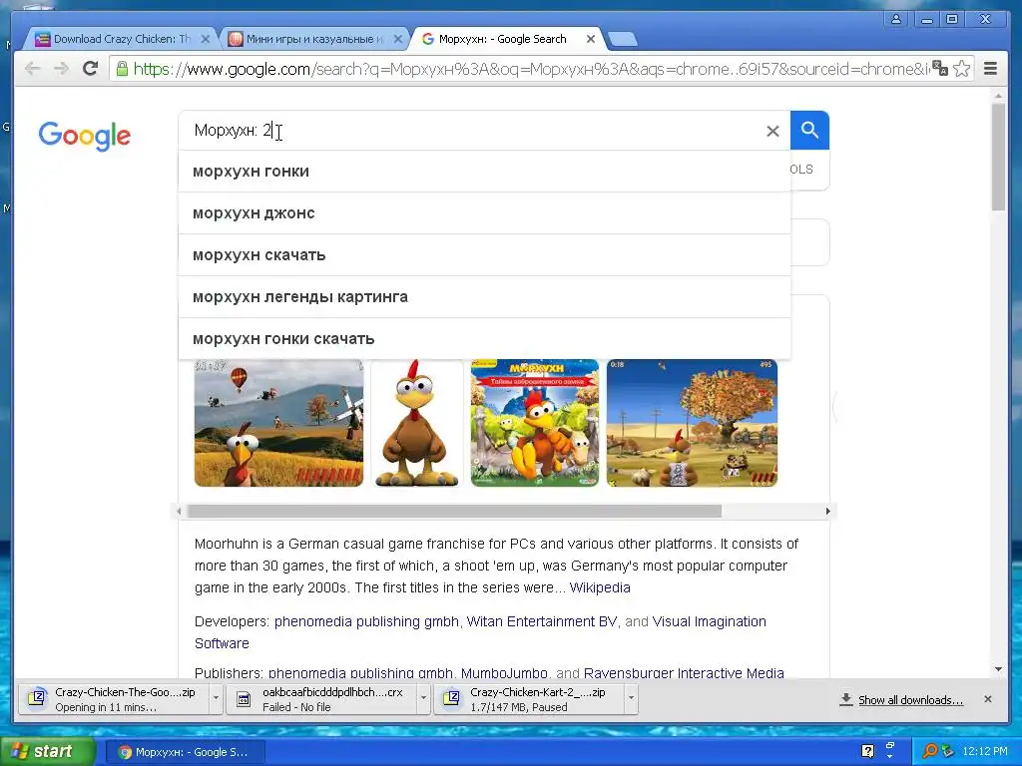Click the 12:12 PM system clock
This screenshot has height=766, width=1022.
tap(985, 751)
